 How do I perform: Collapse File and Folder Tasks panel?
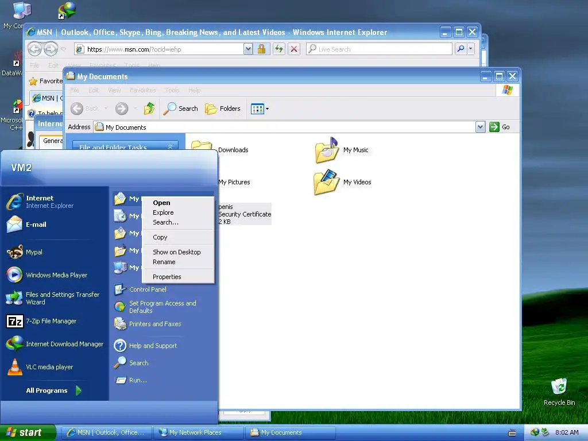click(170, 147)
